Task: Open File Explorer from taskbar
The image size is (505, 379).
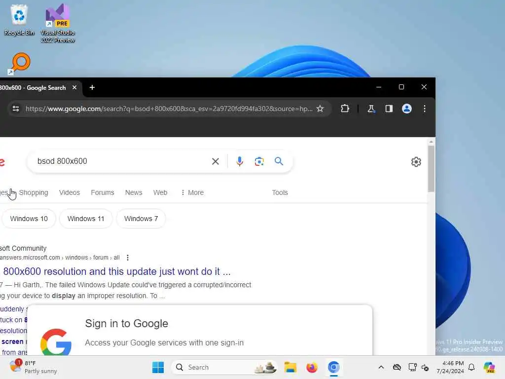Action: click(x=290, y=367)
